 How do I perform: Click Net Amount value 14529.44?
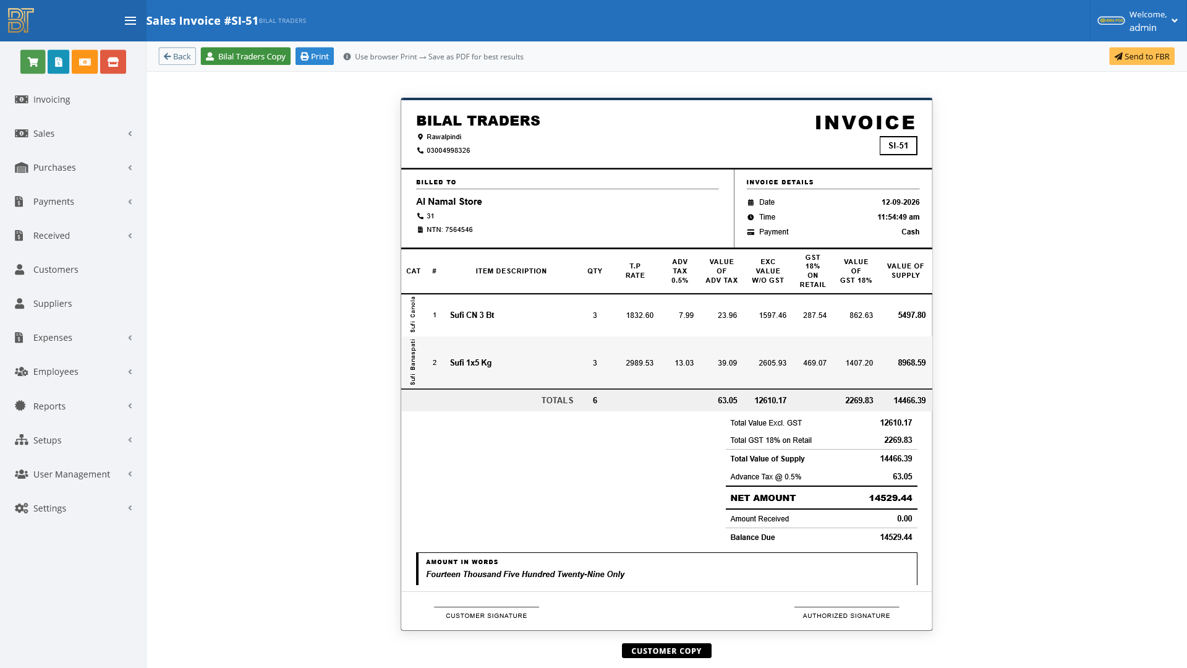[890, 498]
